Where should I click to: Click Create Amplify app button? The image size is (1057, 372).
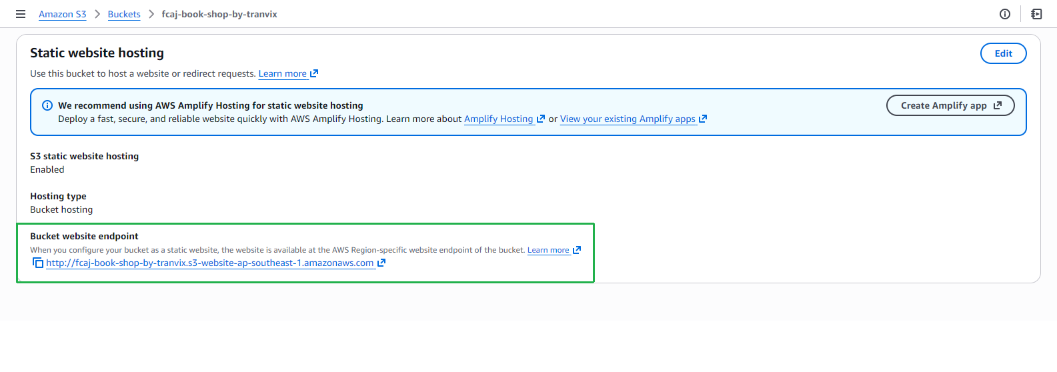(x=950, y=105)
